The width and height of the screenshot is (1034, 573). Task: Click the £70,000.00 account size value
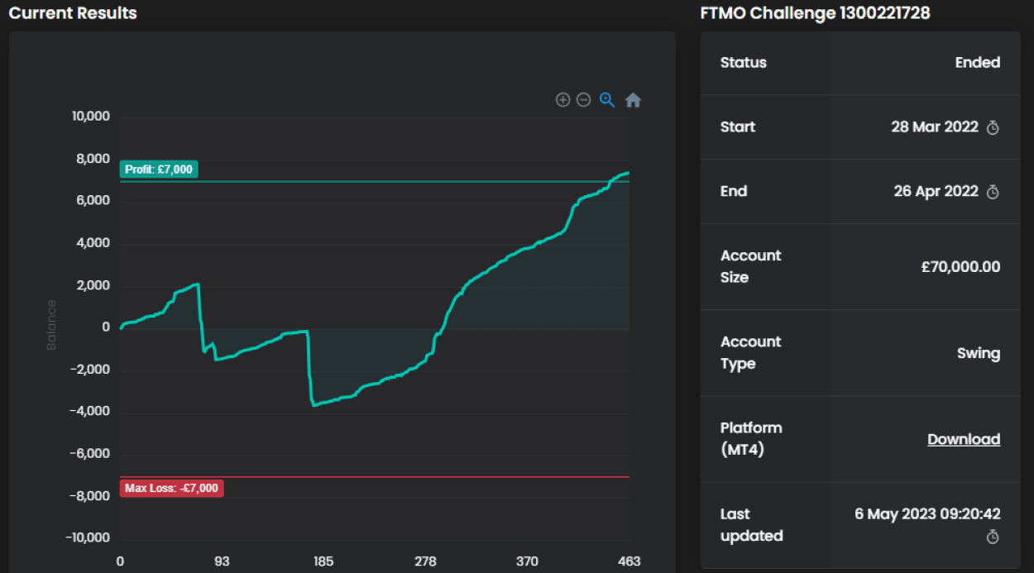coord(960,266)
